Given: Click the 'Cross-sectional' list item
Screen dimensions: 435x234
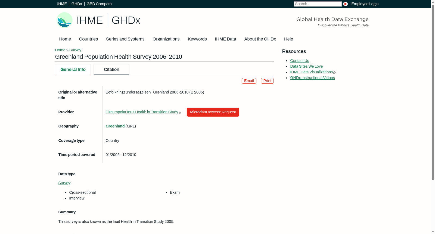Looking at the screenshot, I should point(82,193).
